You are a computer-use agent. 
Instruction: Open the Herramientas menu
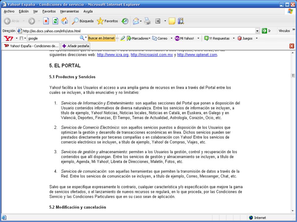[x=70, y=11]
